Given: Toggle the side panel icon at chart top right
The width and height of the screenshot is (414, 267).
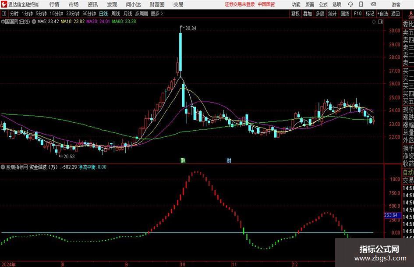Looking at the screenshot, I should click(380, 22).
